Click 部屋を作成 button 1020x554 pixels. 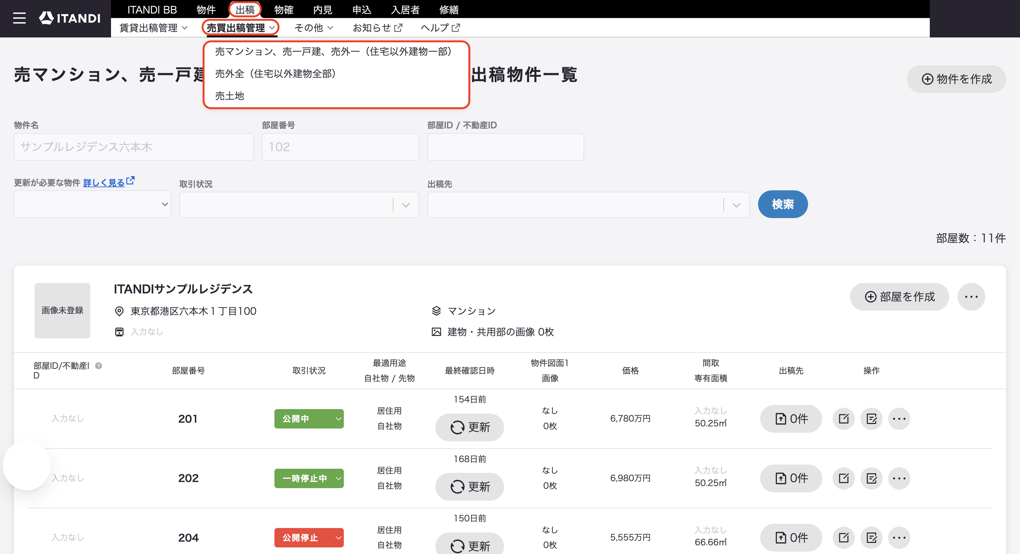[899, 297]
